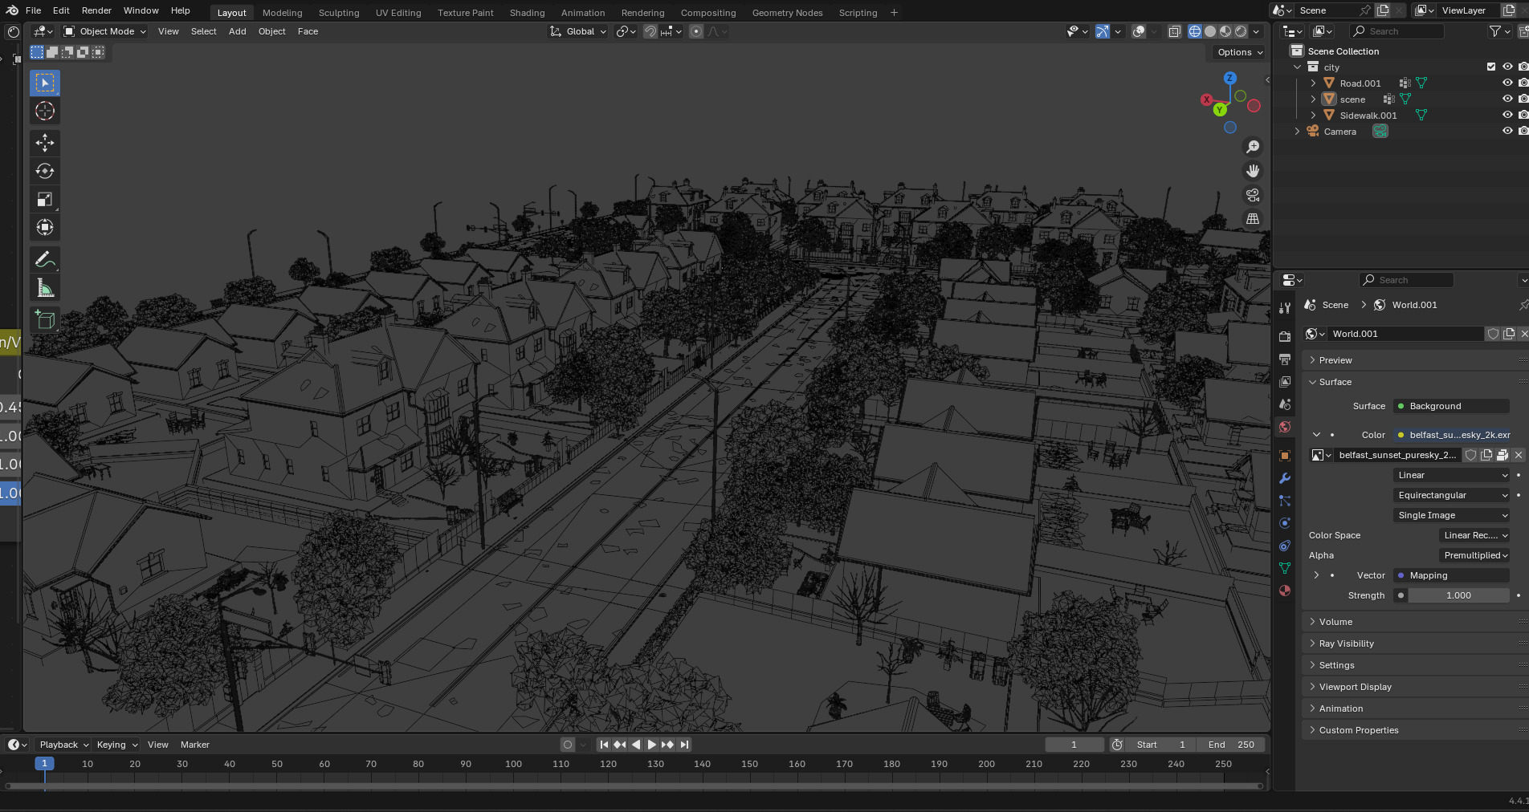This screenshot has width=1529, height=812.
Task: Switch to the Geometry Nodes workspace tab
Action: click(x=787, y=13)
